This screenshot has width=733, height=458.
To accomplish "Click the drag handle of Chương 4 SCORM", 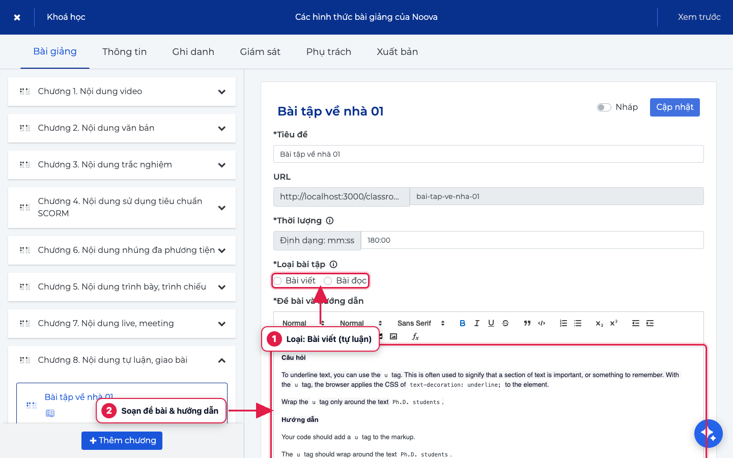I will pyautogui.click(x=25, y=208).
